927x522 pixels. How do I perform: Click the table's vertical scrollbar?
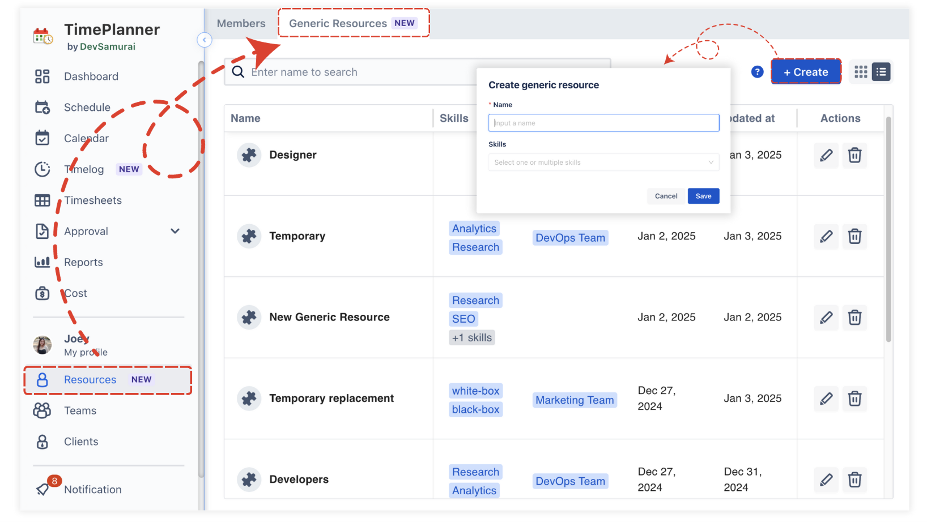click(x=888, y=226)
